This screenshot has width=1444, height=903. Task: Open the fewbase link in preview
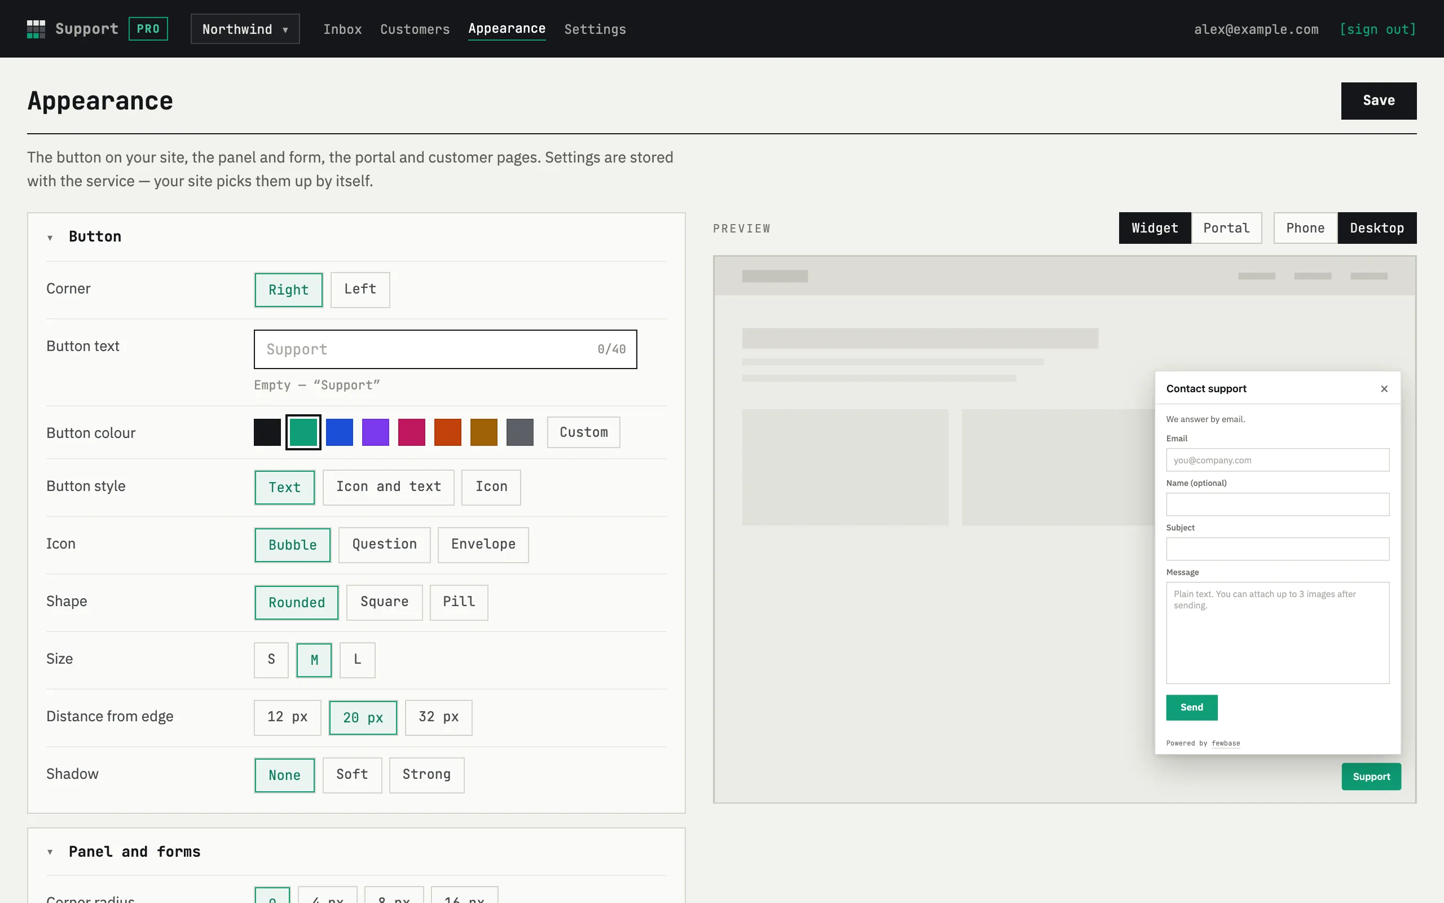point(1226,743)
